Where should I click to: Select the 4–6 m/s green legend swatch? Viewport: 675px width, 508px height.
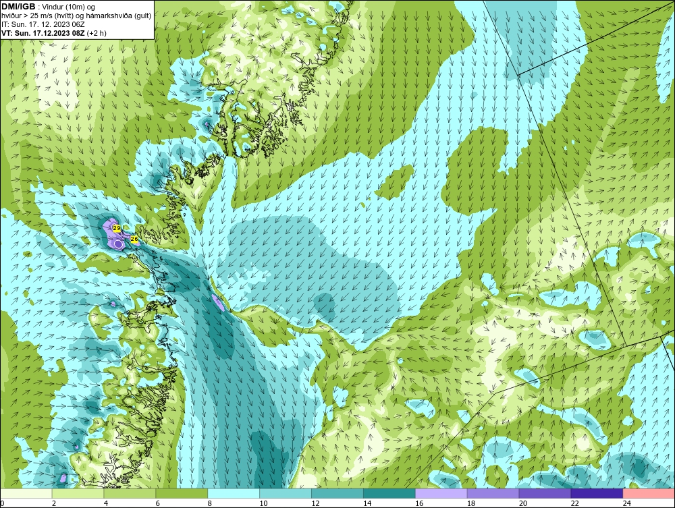pos(130,493)
